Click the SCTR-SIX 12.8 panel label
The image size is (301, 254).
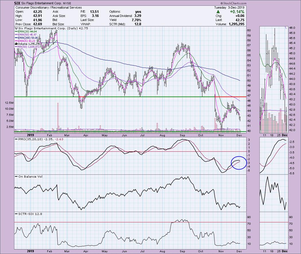pos(30,214)
